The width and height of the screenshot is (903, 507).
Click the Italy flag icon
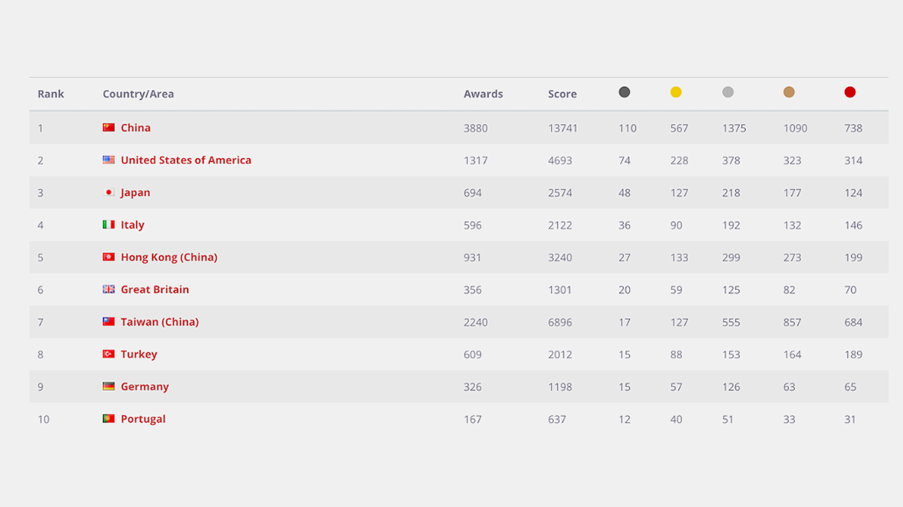point(108,225)
